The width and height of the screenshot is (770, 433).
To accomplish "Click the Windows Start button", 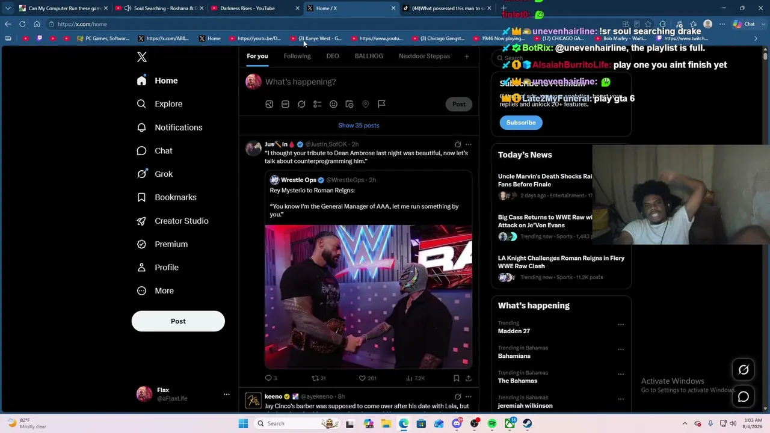I will 243,423.
